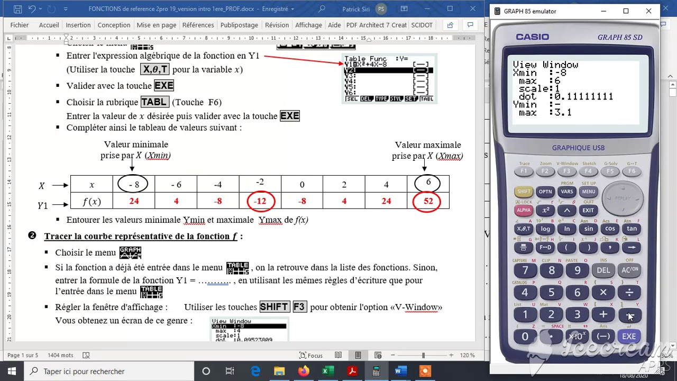Open the Windows Start menu
Image resolution: width=677 pixels, height=381 pixels.
pos(12,371)
